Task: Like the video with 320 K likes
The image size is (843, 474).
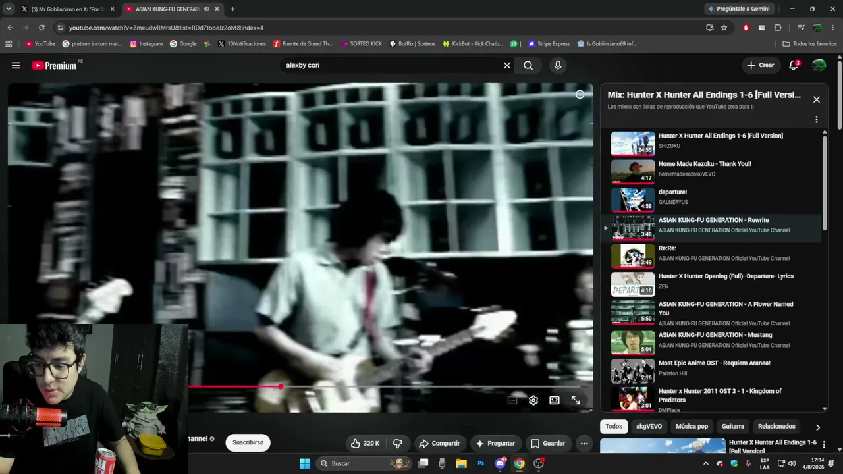Action: (x=365, y=443)
